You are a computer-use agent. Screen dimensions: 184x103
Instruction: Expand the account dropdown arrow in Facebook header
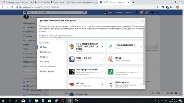(x=158, y=12)
